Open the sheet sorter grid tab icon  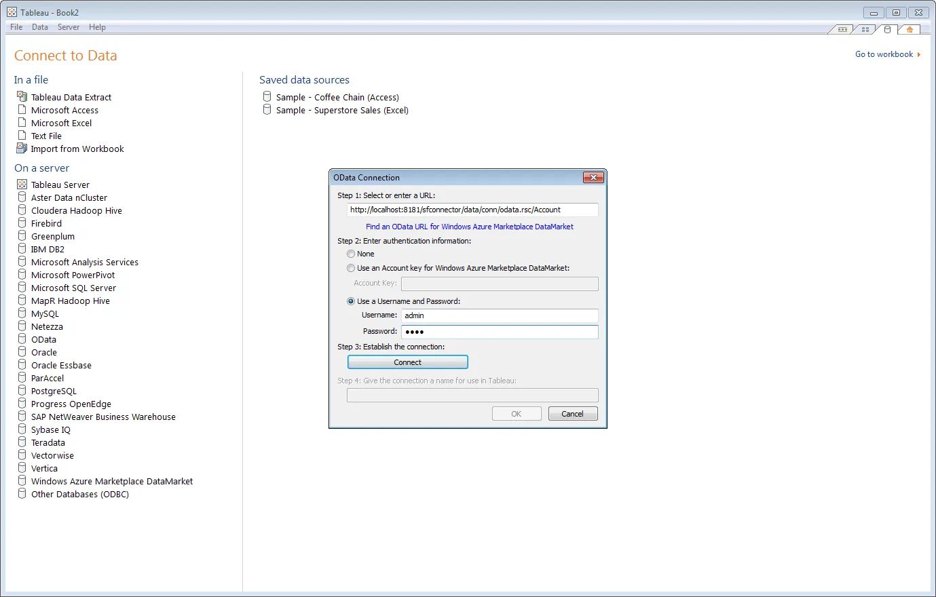865,30
